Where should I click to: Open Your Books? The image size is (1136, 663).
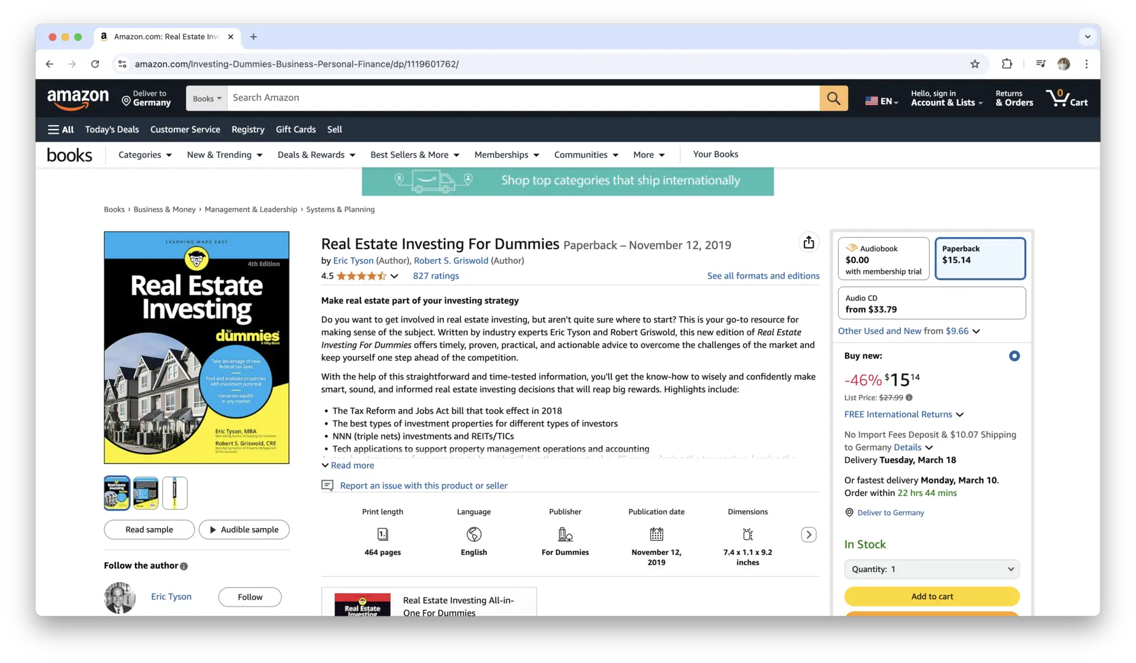715,154
